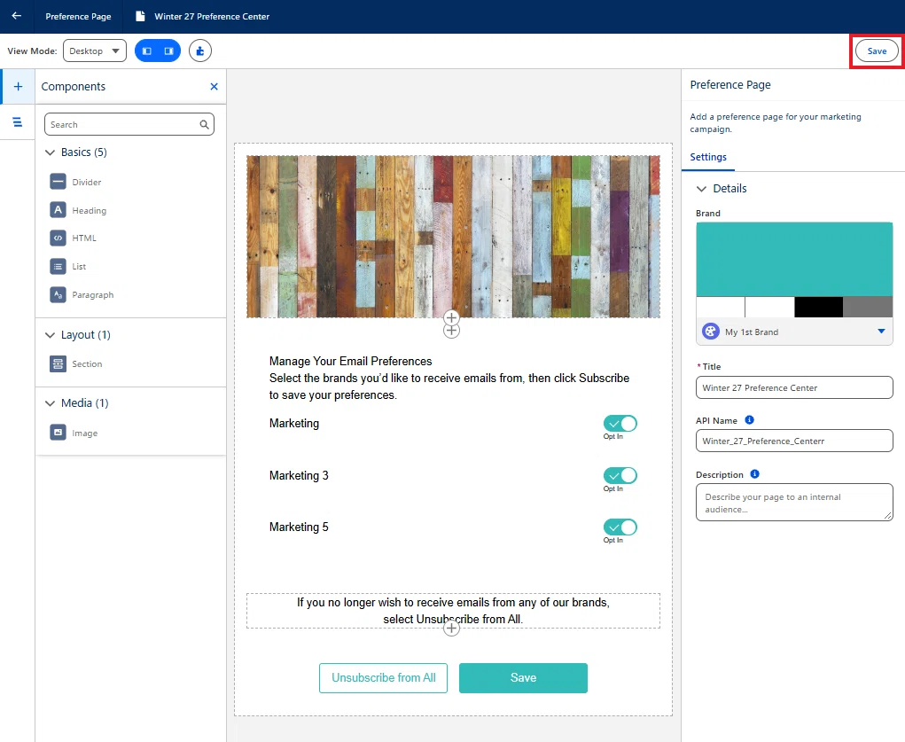Click the Description text area
The height and width of the screenshot is (742, 905).
pos(794,503)
